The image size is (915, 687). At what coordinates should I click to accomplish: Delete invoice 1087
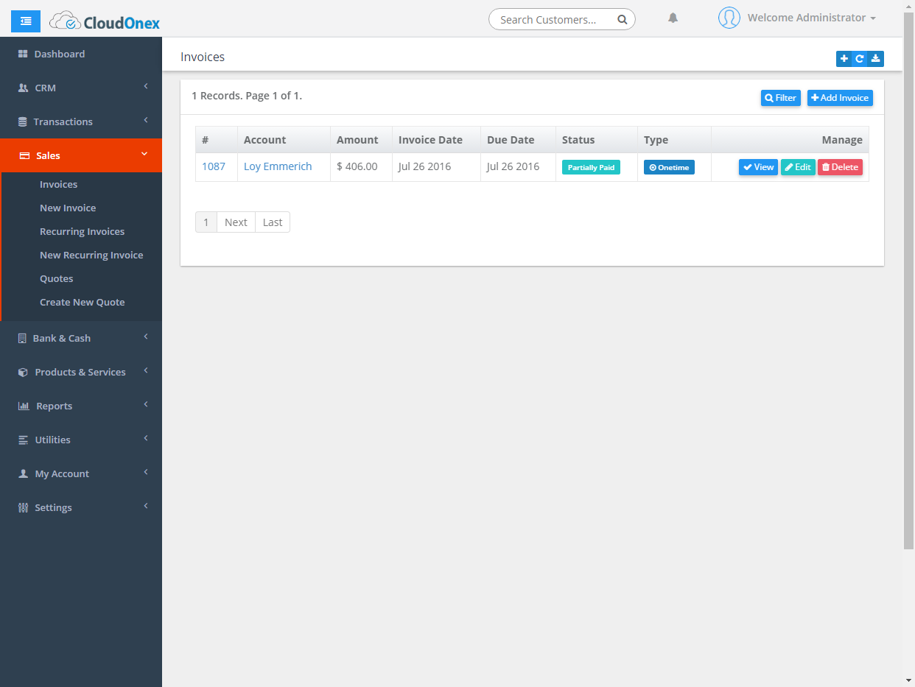pos(840,167)
